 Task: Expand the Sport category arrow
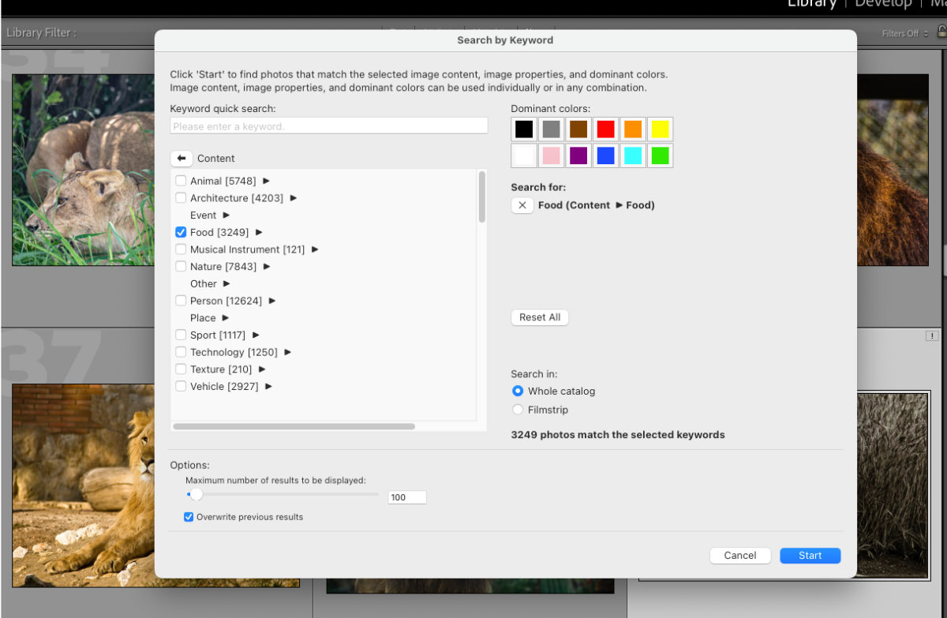click(256, 335)
